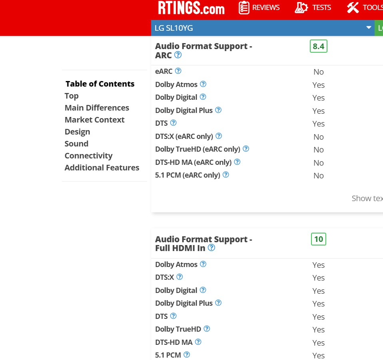This screenshot has height=360, width=383.
Task: Click help icon beside 5.1 PCM (eARC only)
Action: 226,175
